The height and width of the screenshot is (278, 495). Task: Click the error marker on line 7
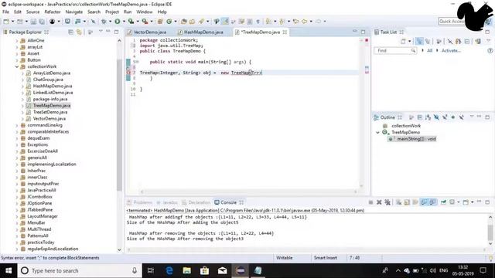128,73
